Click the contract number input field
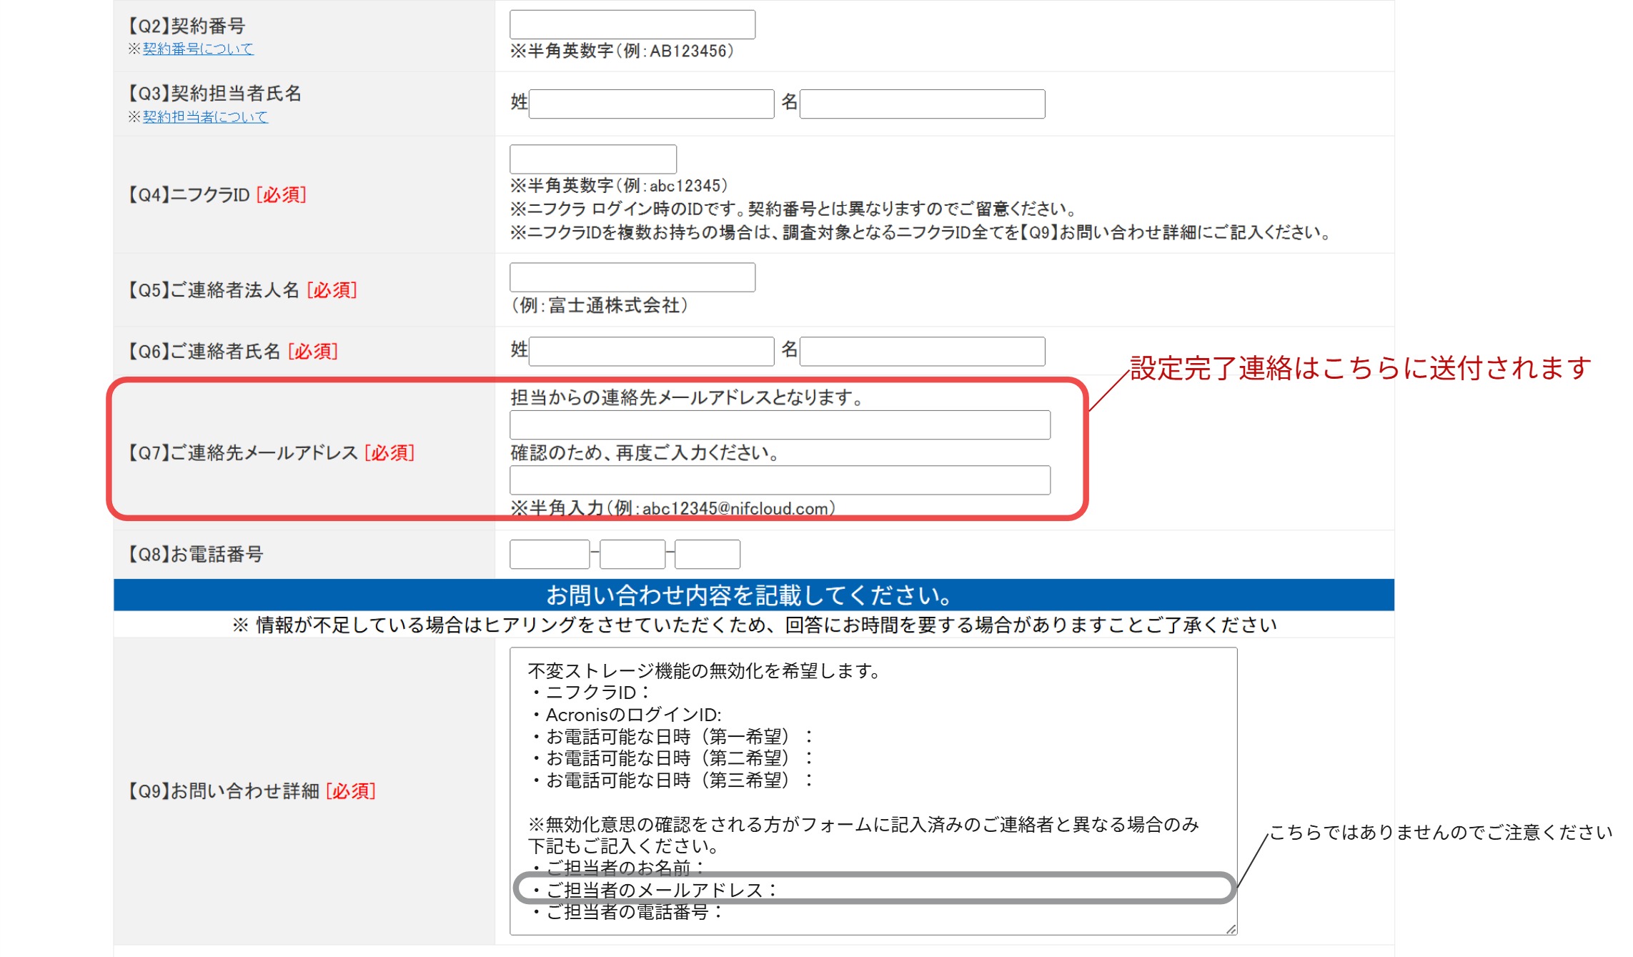Viewport: 1633px width, 957px height. [632, 25]
